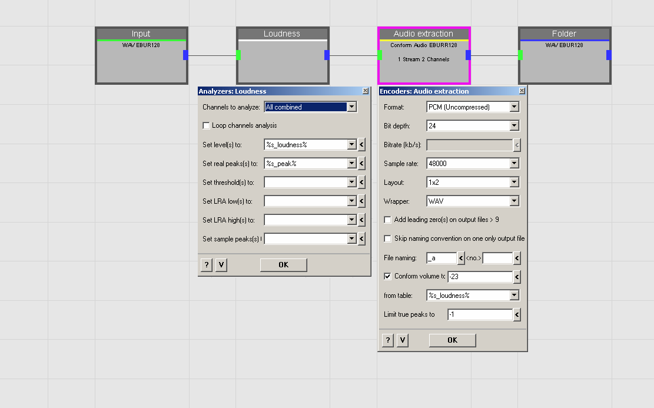The width and height of the screenshot is (654, 408).
Task: Click the arrow button beside Limit true peaks field
Action: click(517, 314)
